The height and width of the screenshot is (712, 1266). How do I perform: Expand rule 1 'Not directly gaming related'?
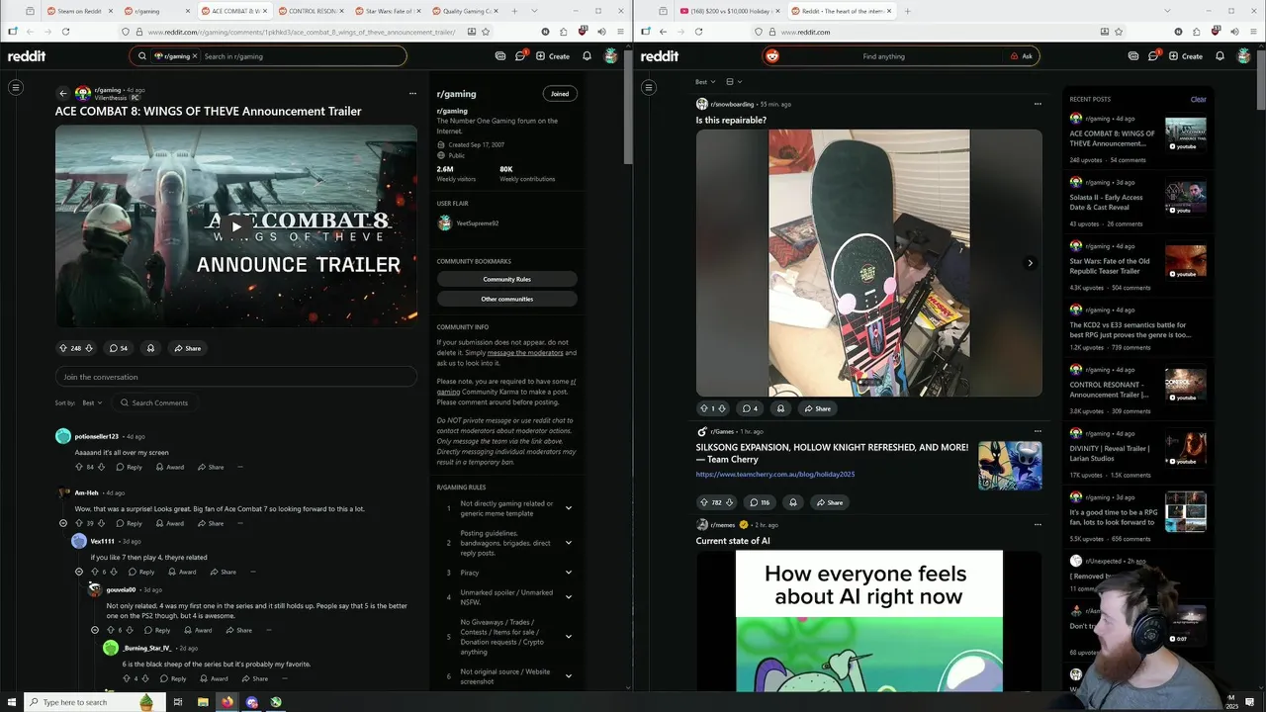coord(568,508)
